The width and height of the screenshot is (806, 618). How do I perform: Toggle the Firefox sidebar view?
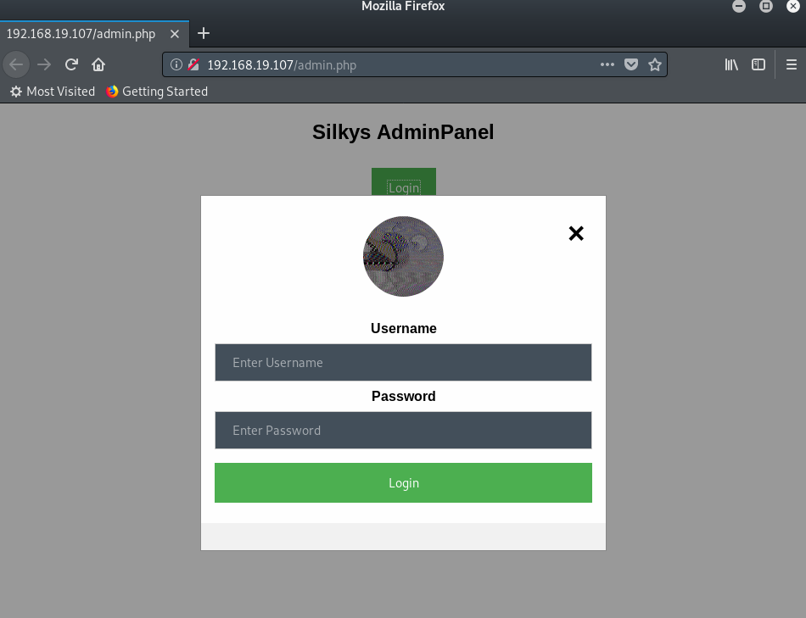[758, 64]
